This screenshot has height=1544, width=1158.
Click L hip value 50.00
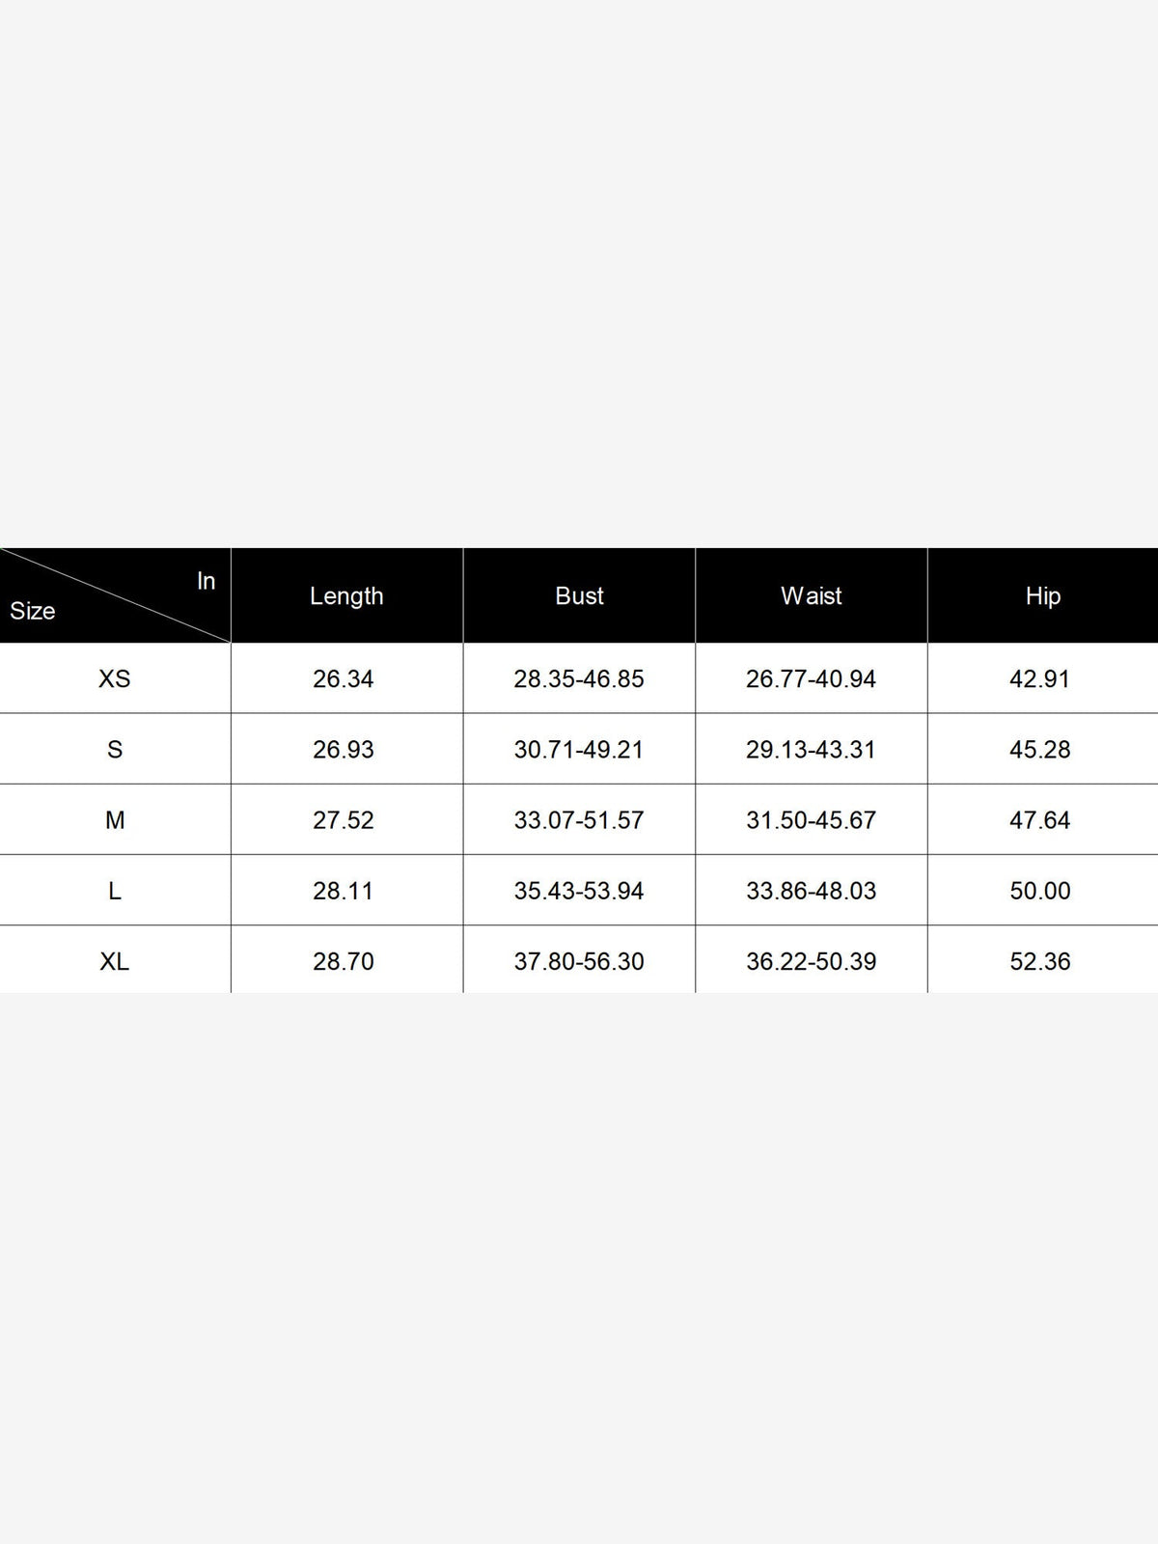click(1040, 891)
